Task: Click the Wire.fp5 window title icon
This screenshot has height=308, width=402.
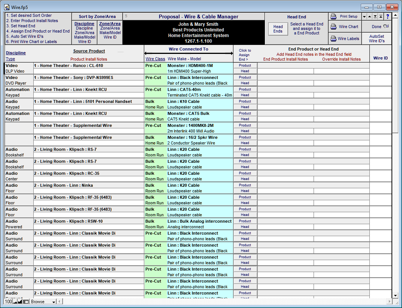Action: 7,7
